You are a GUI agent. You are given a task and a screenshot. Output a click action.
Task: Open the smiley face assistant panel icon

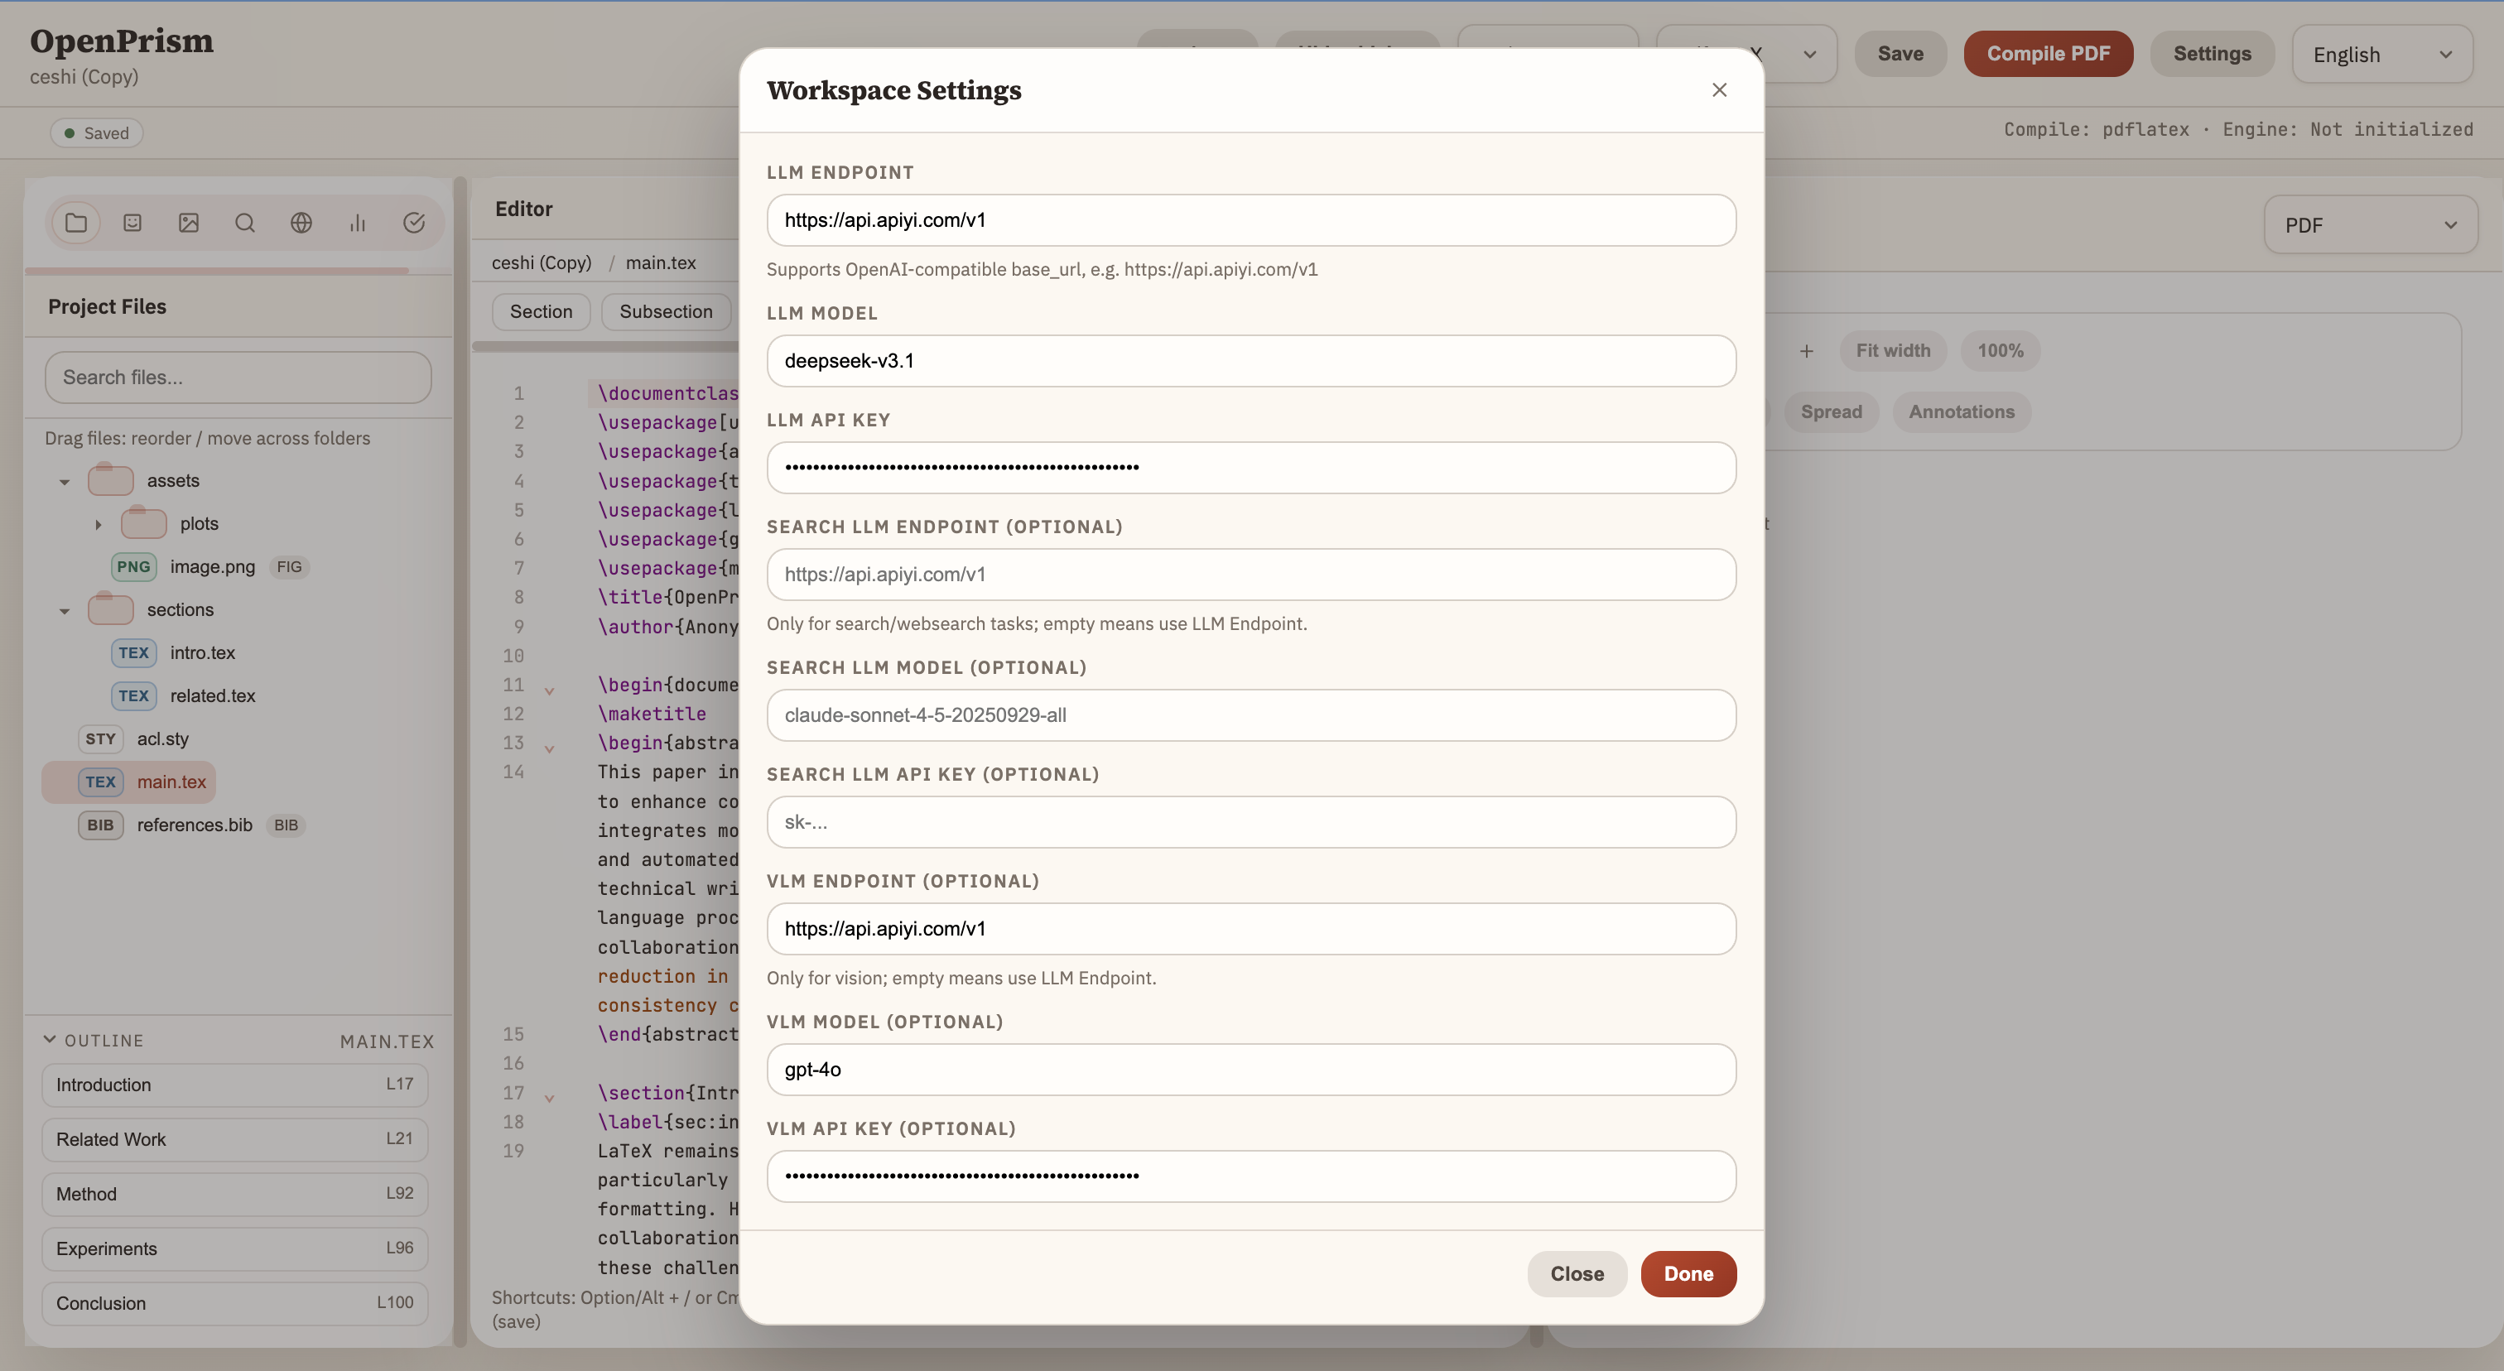(132, 223)
